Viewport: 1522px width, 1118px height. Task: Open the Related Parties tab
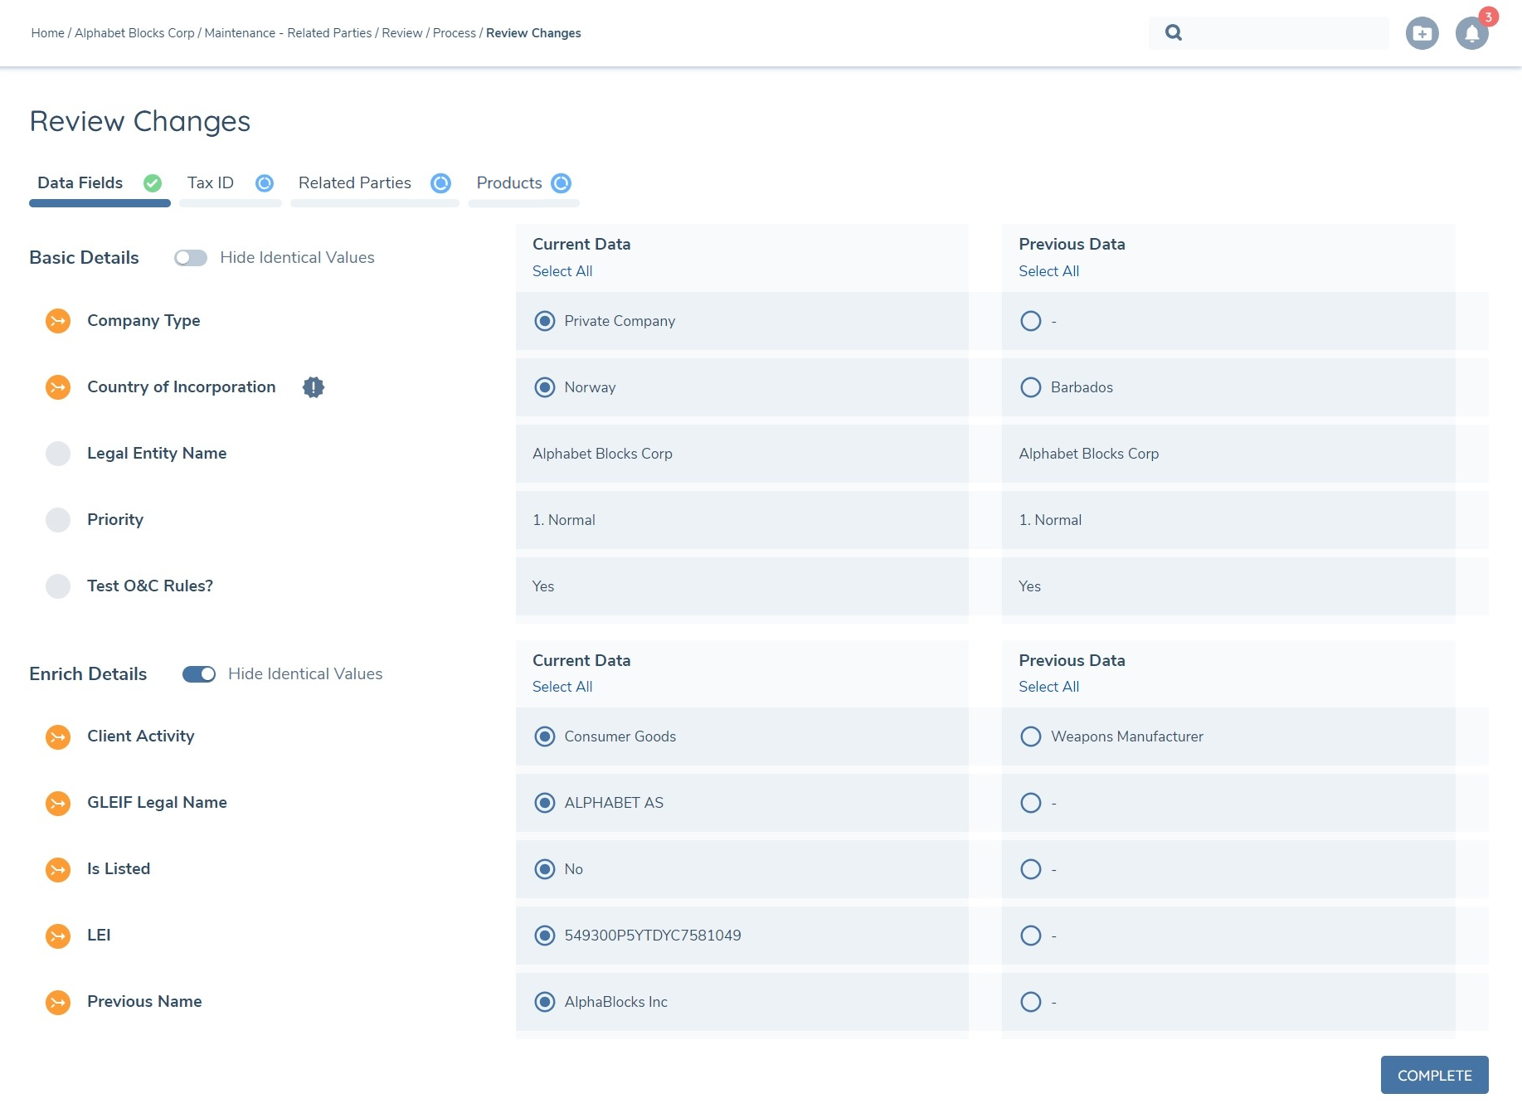(354, 183)
